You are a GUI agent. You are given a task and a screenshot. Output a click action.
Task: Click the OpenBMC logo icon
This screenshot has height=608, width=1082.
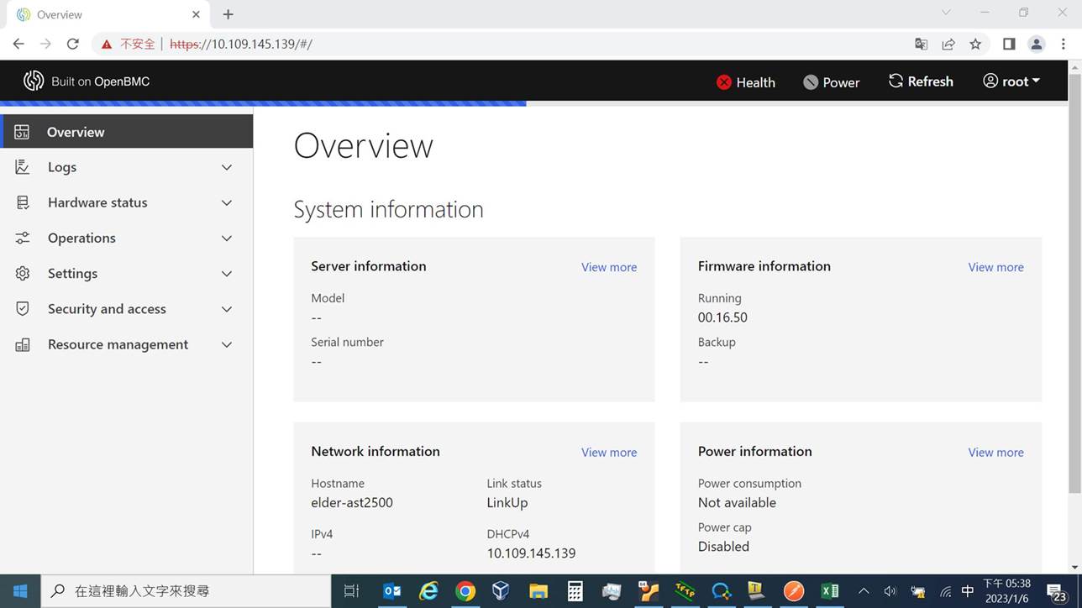coord(34,81)
